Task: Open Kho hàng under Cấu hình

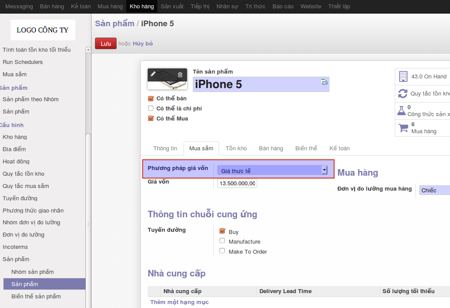Action: click(14, 137)
